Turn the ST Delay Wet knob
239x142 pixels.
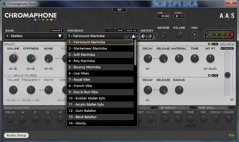166,119
